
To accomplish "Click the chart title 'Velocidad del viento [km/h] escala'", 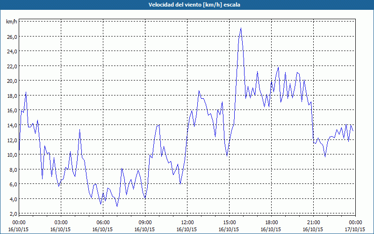I will 194,5.
